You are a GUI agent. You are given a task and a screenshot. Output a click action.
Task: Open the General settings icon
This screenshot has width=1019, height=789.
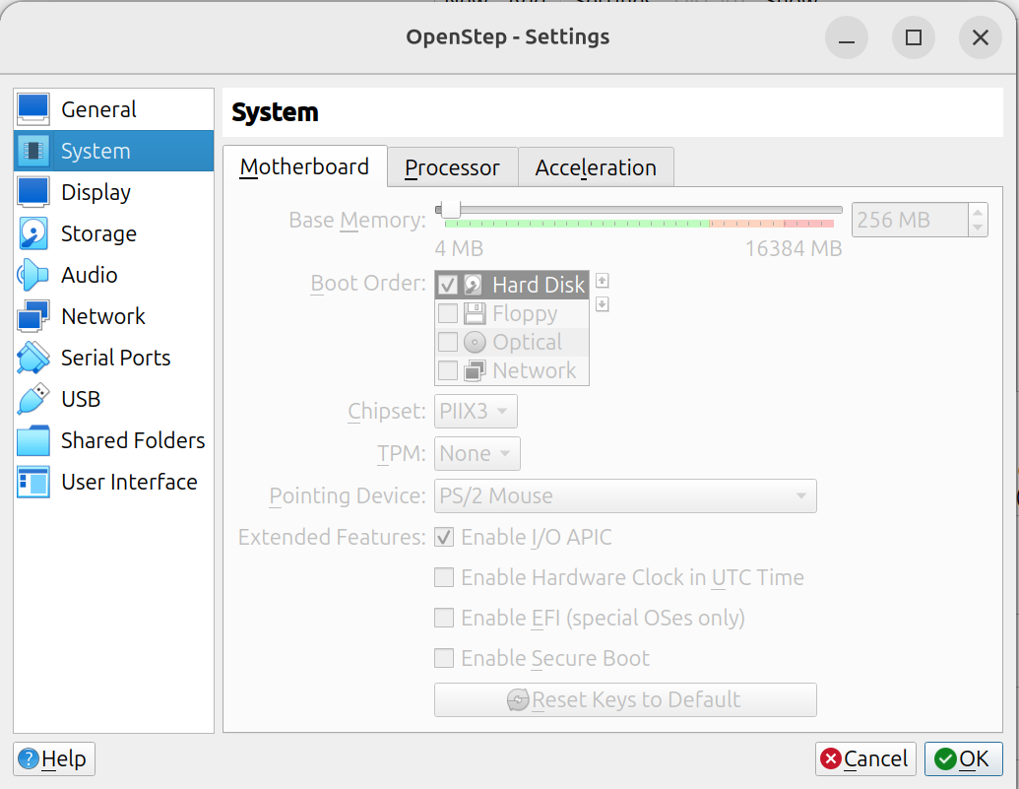point(33,109)
